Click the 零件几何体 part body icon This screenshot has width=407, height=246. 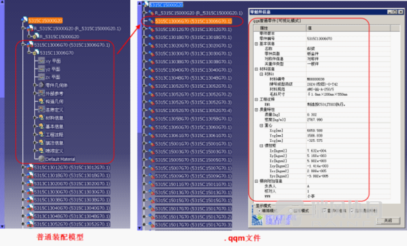point(42,85)
